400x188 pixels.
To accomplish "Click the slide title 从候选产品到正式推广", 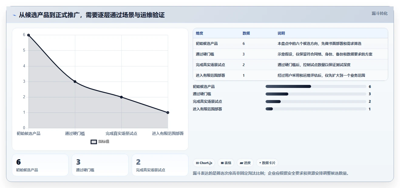I will point(92,15).
